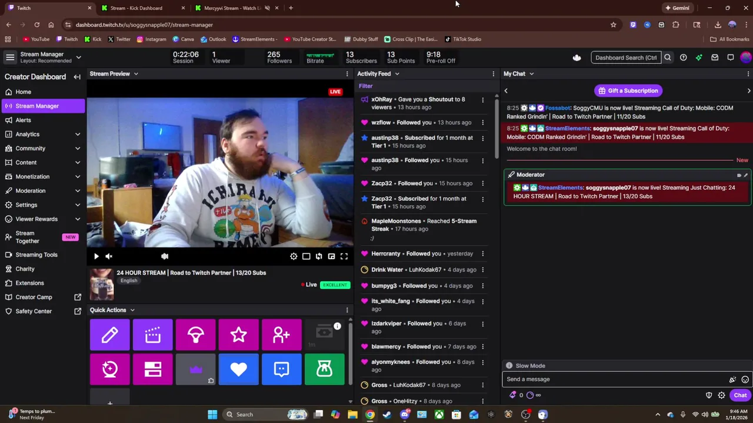Open File Explorer from the taskbar

tap(352, 415)
